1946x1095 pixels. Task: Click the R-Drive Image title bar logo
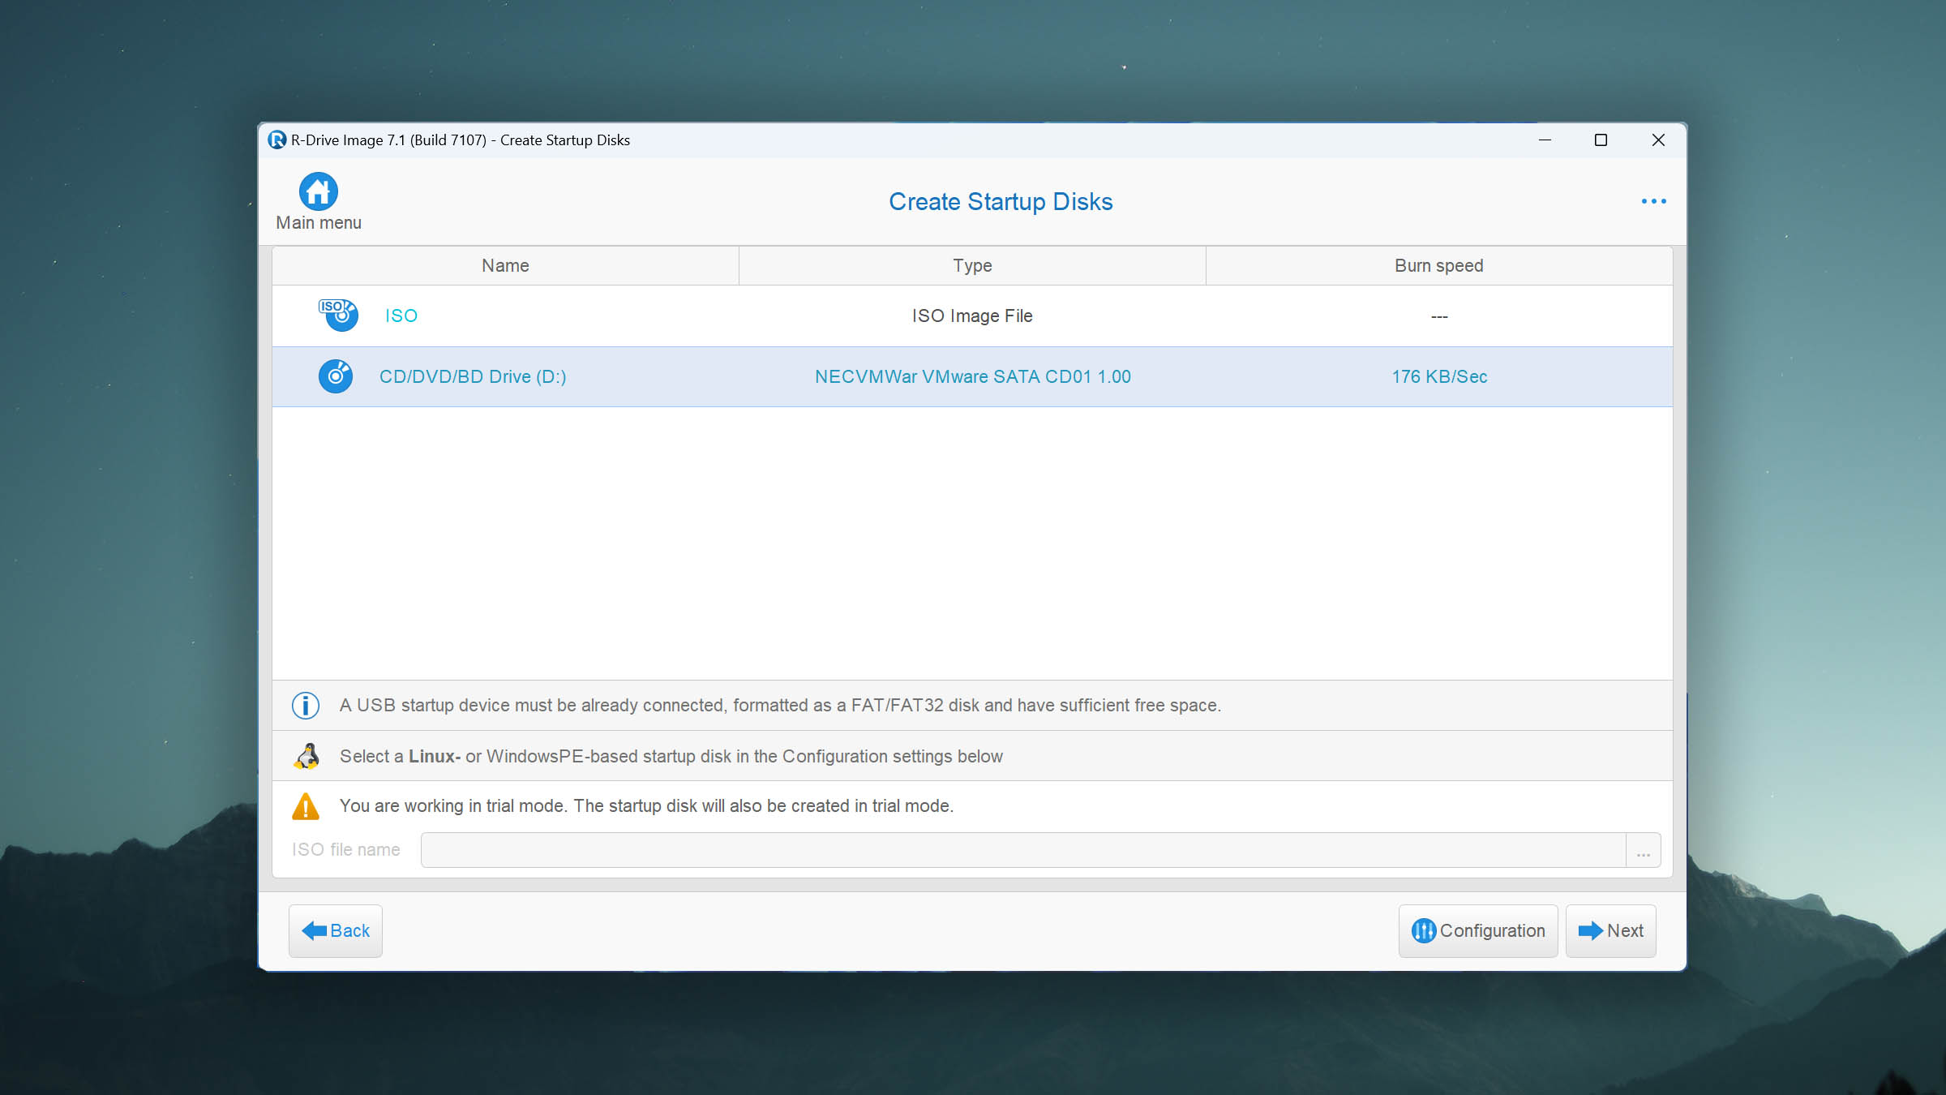coord(277,140)
